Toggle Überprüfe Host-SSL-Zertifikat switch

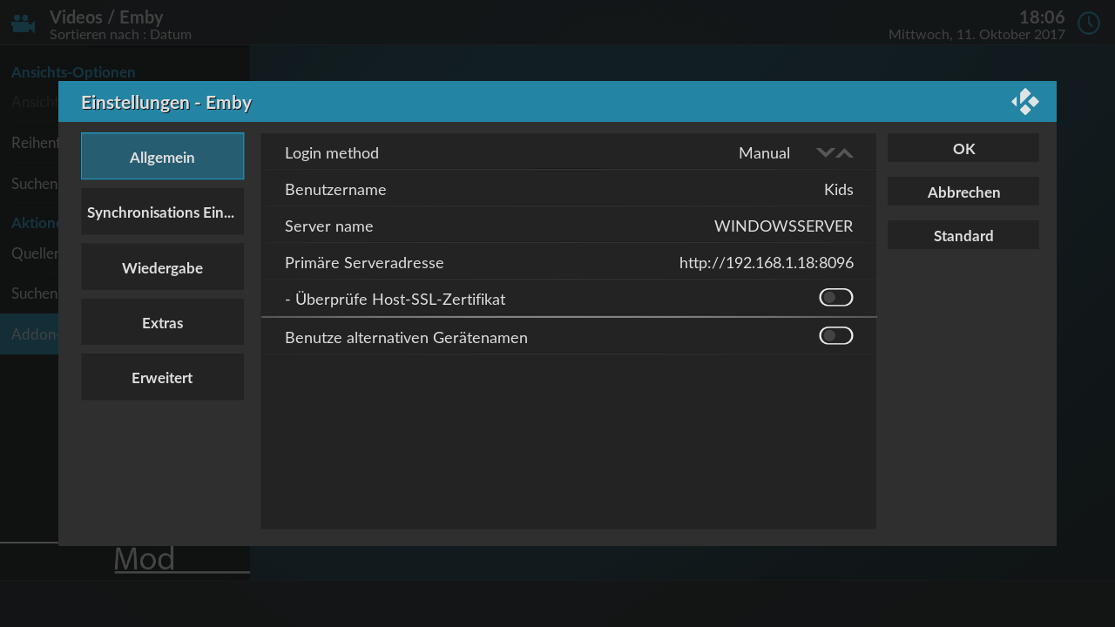[x=835, y=298]
